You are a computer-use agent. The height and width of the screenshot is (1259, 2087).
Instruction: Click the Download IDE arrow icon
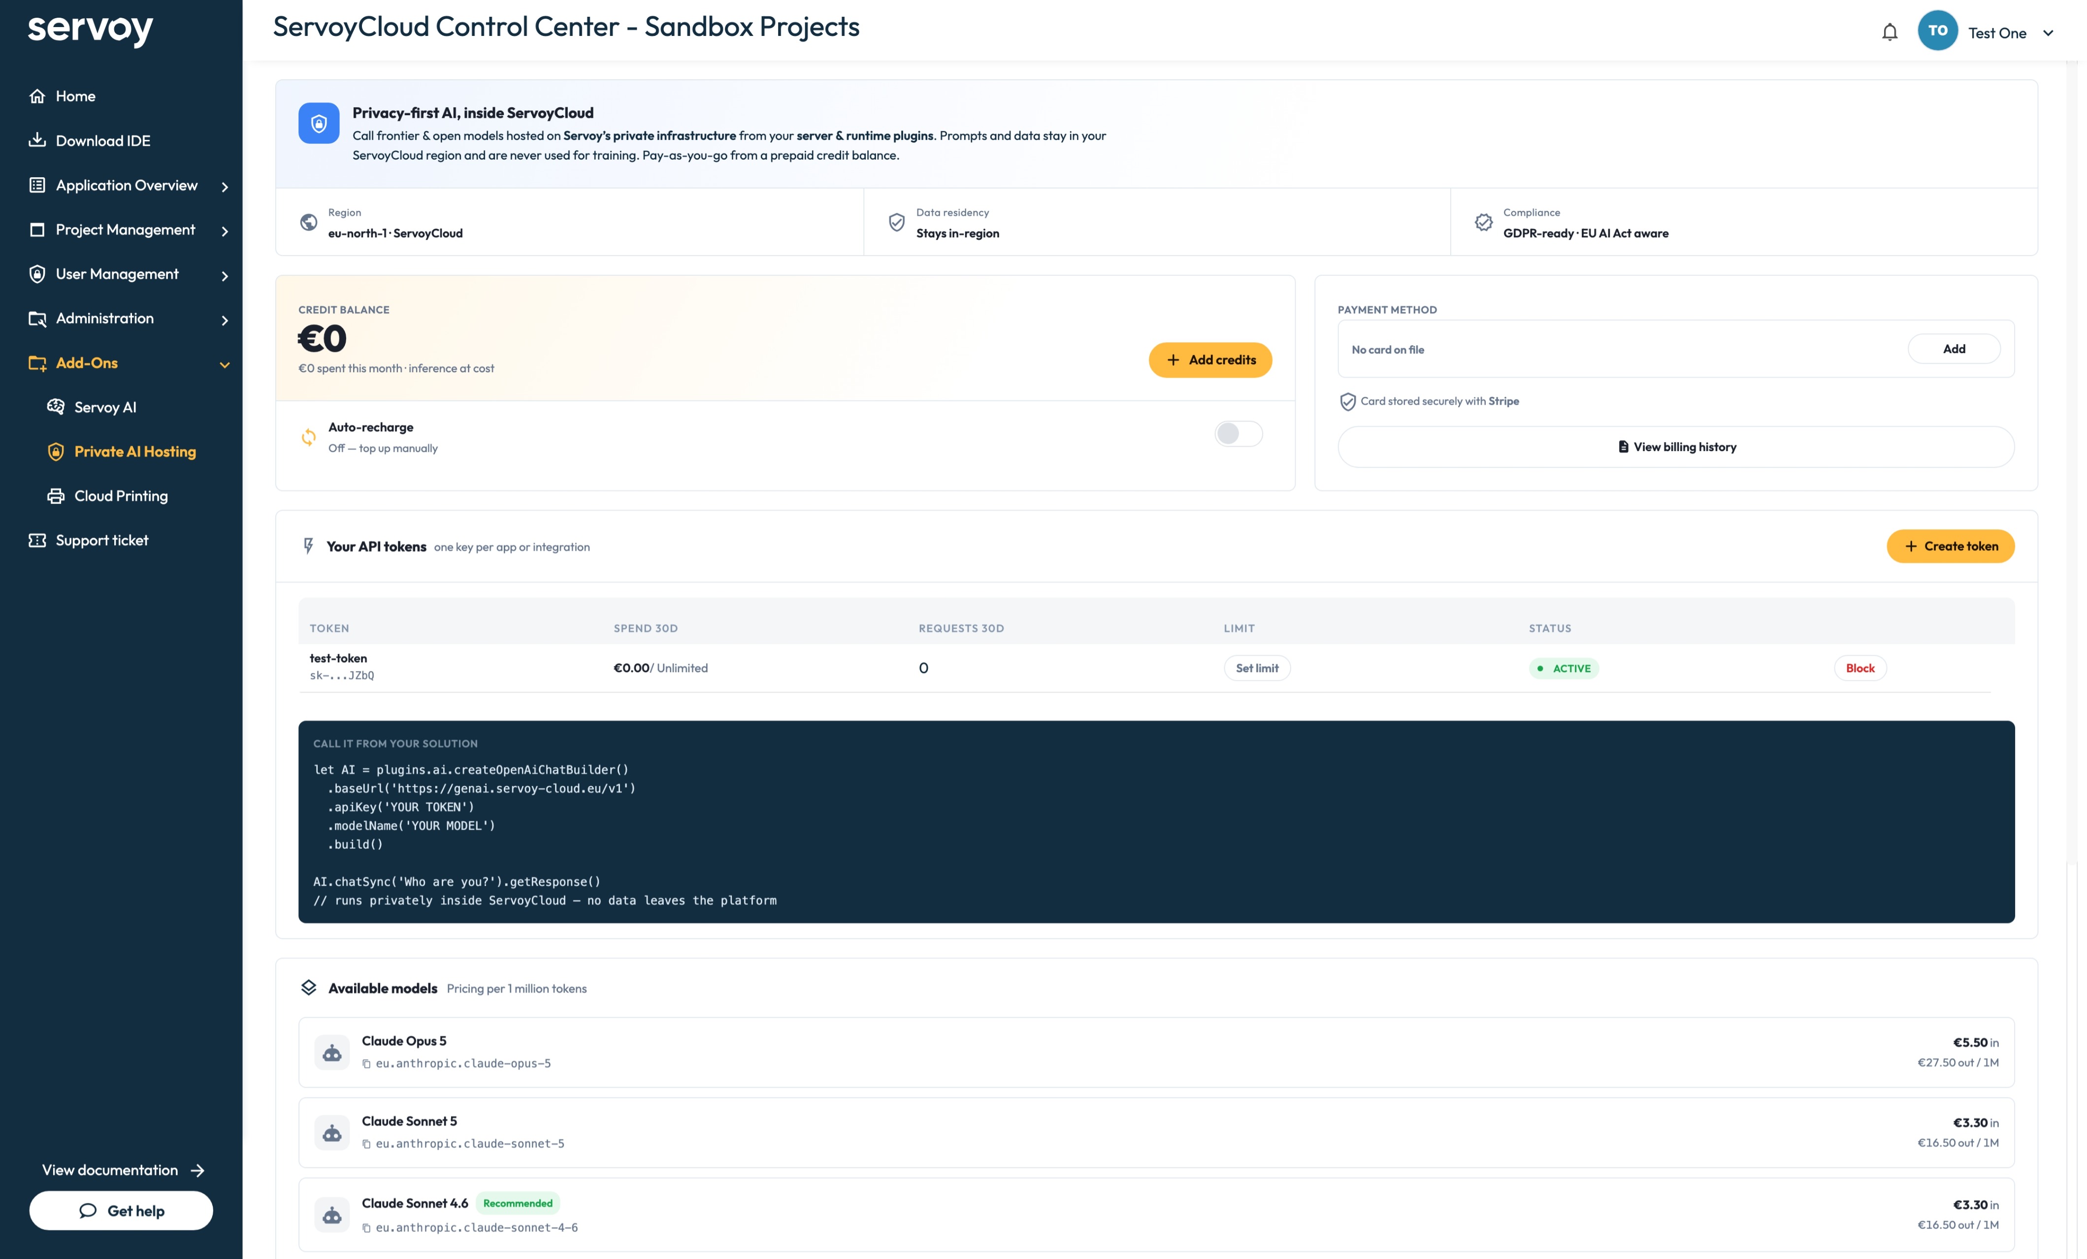tap(37, 140)
